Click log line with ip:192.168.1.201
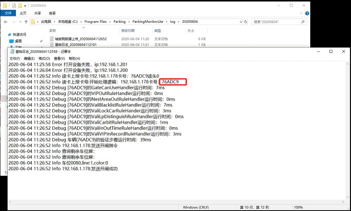 tap(68, 64)
